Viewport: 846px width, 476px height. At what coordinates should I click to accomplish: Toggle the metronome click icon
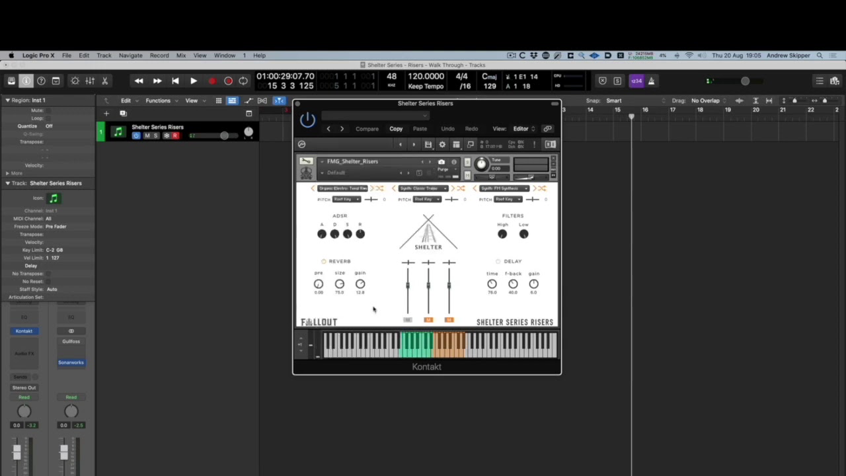(x=651, y=81)
